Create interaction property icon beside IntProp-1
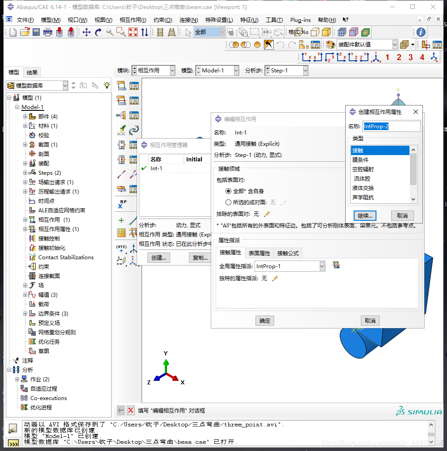447x451 pixels. click(336, 265)
